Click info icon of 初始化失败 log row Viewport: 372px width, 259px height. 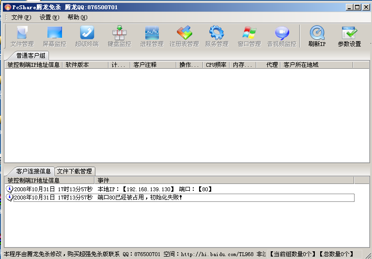[9, 198]
